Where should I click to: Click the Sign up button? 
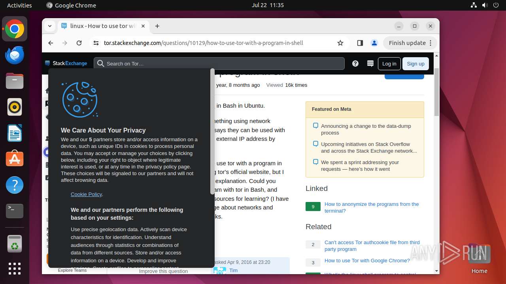pyautogui.click(x=415, y=64)
